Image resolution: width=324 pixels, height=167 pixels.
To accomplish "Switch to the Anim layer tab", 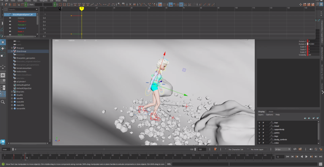I will [x=271, y=112].
